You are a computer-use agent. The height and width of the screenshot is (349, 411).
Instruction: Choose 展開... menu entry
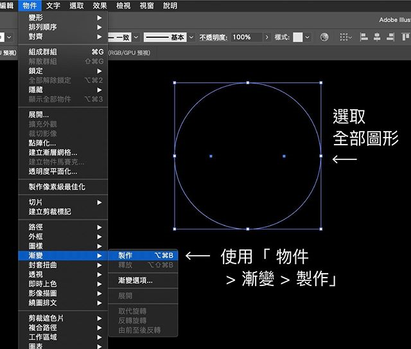(x=63, y=114)
